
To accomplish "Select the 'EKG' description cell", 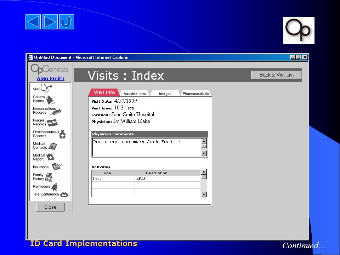I will (x=168, y=178).
